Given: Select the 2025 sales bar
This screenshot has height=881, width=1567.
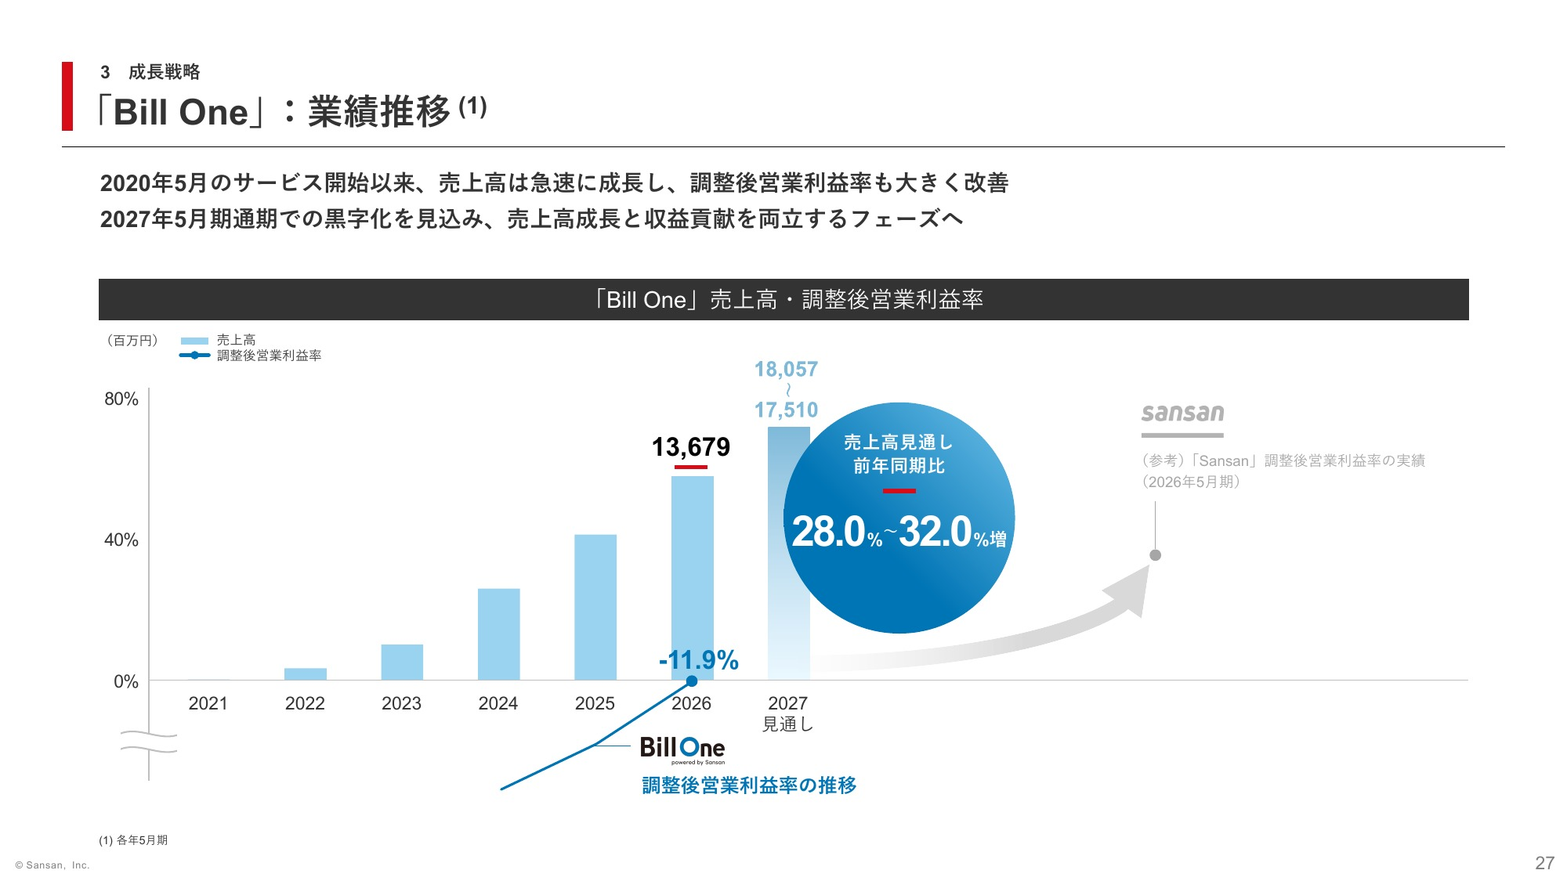Looking at the screenshot, I should point(595,607).
